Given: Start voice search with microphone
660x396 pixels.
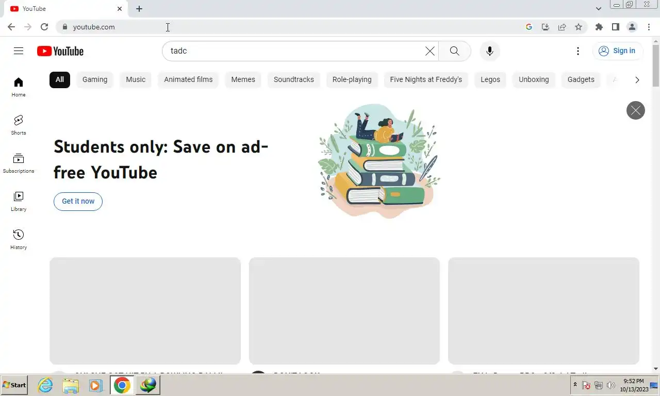Looking at the screenshot, I should point(490,51).
